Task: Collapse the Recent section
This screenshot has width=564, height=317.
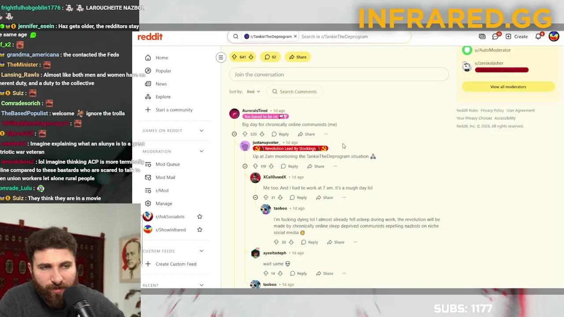Action: coord(201,285)
